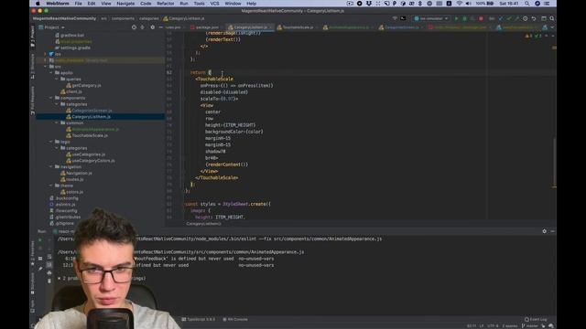This screenshot has height=329, width=586.
Task: Click the project locate target icon
Action: [x=134, y=27]
